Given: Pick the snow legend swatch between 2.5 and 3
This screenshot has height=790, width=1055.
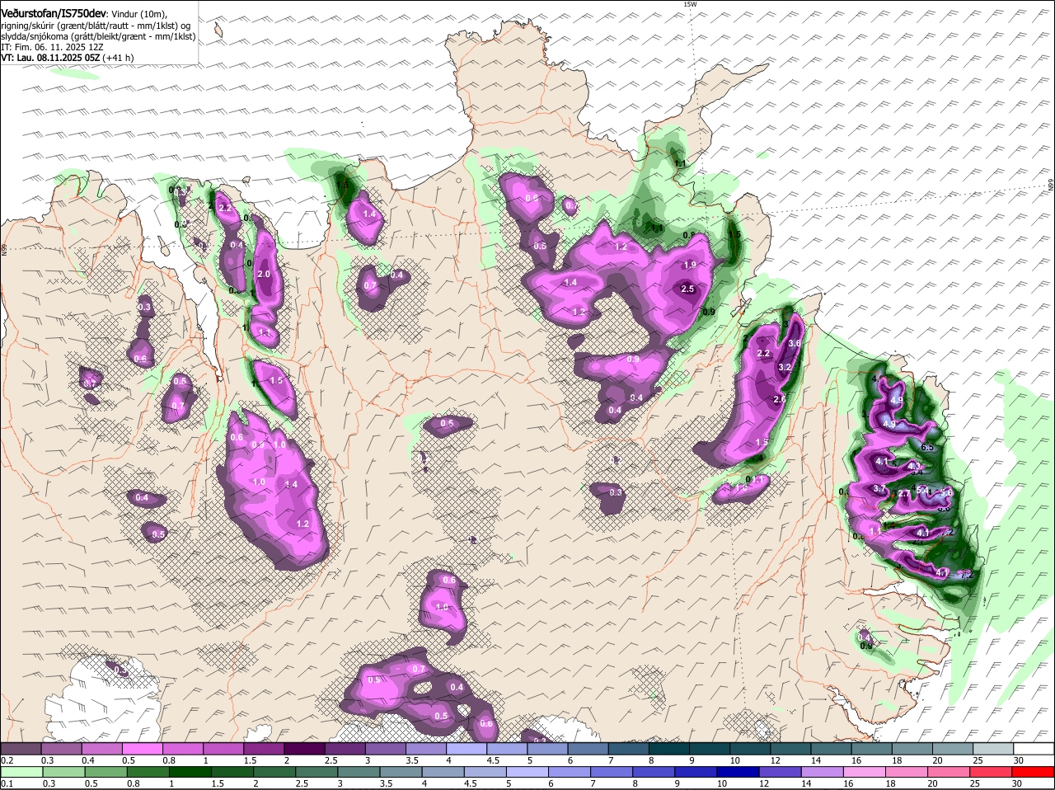Looking at the screenshot, I should (346, 748).
